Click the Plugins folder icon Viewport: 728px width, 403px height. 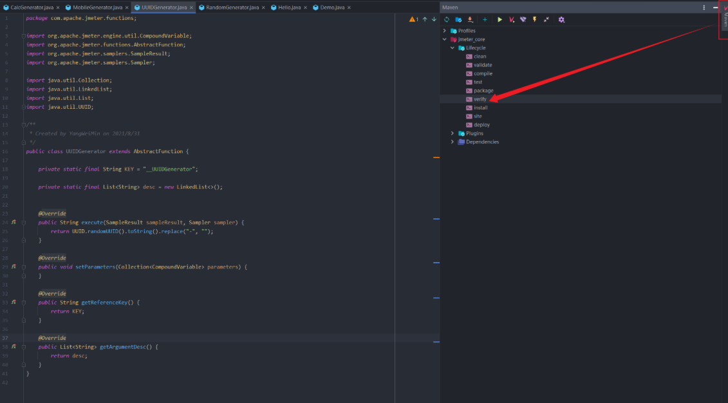pos(462,133)
